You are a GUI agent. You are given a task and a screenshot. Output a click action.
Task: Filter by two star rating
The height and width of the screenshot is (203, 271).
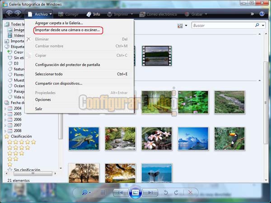(x=13, y=159)
